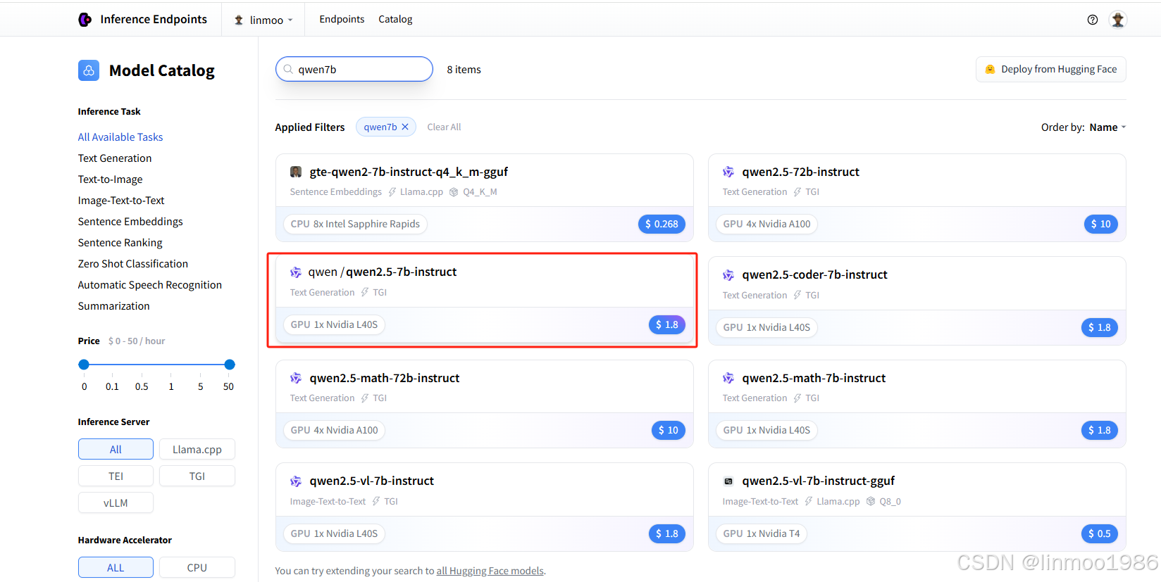Viewport: 1161px width, 582px height.
Task: Click the $ 0.5 price badge
Action: pos(1099,533)
